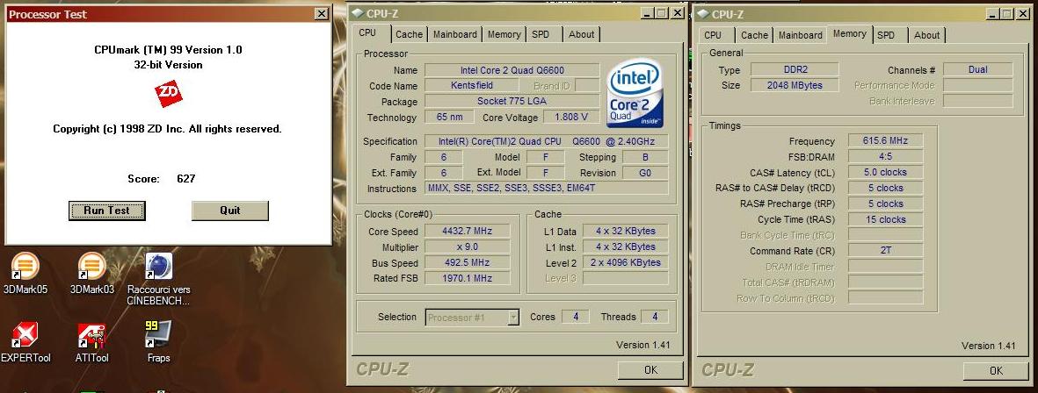Click the Rated FSB value 1970.1 MHz

click(468, 278)
